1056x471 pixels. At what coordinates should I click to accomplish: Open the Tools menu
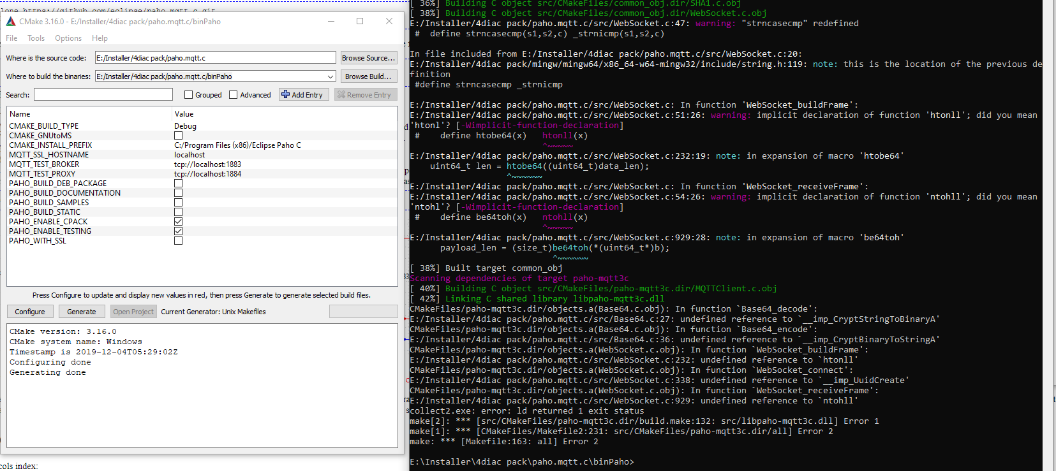click(x=36, y=38)
